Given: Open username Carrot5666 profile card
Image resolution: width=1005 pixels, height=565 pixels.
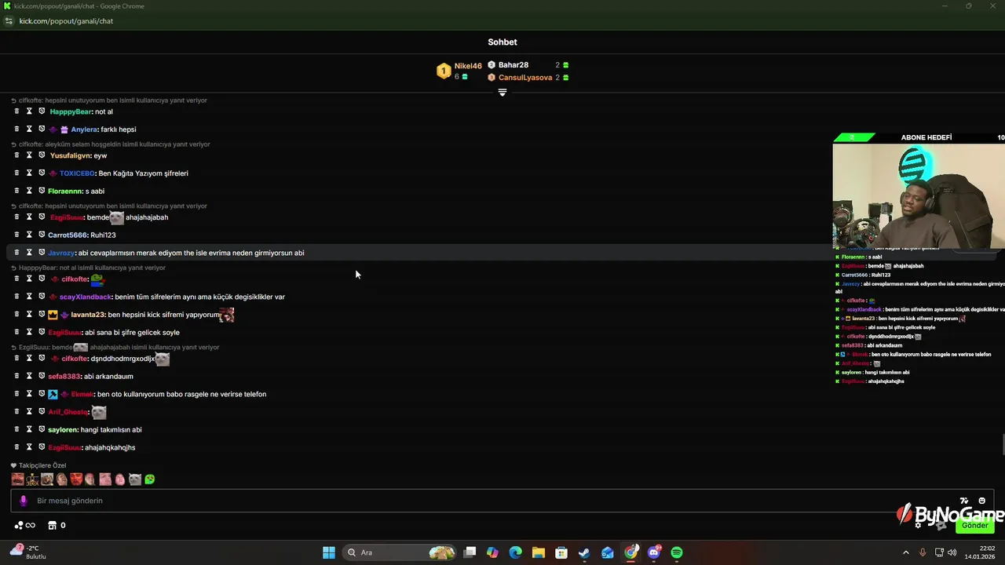Looking at the screenshot, I should pyautogui.click(x=68, y=235).
